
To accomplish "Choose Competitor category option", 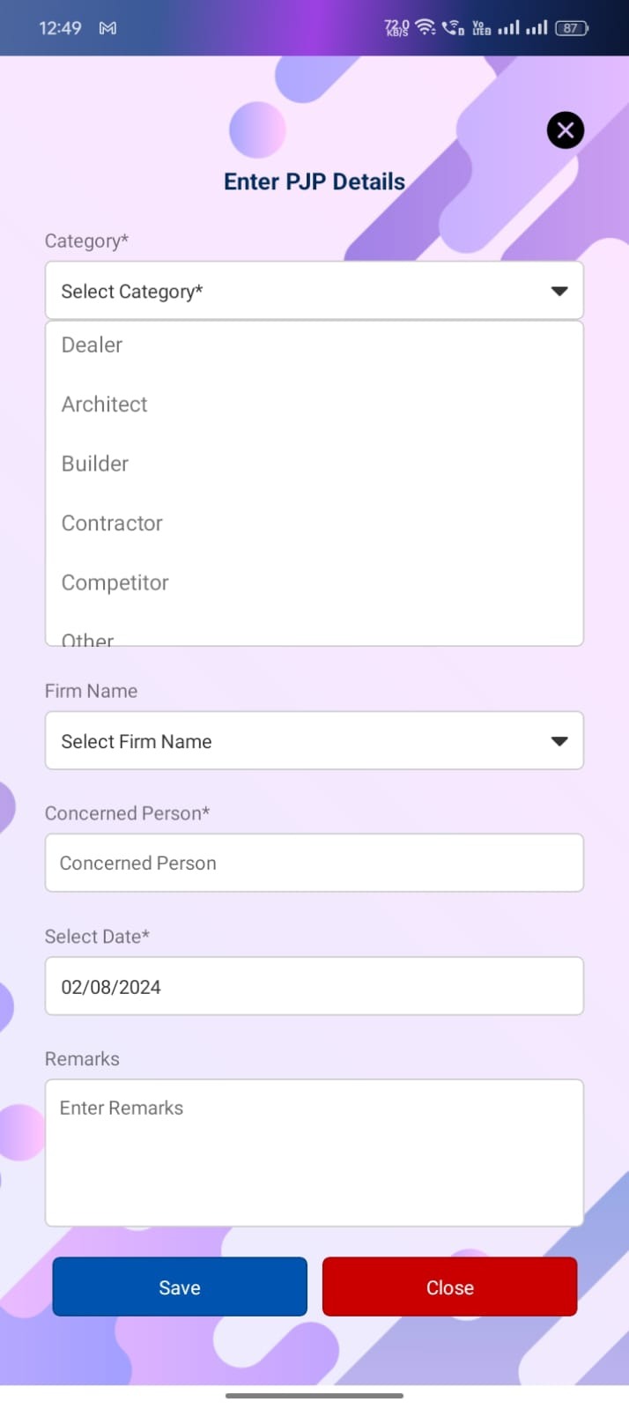I will (115, 582).
